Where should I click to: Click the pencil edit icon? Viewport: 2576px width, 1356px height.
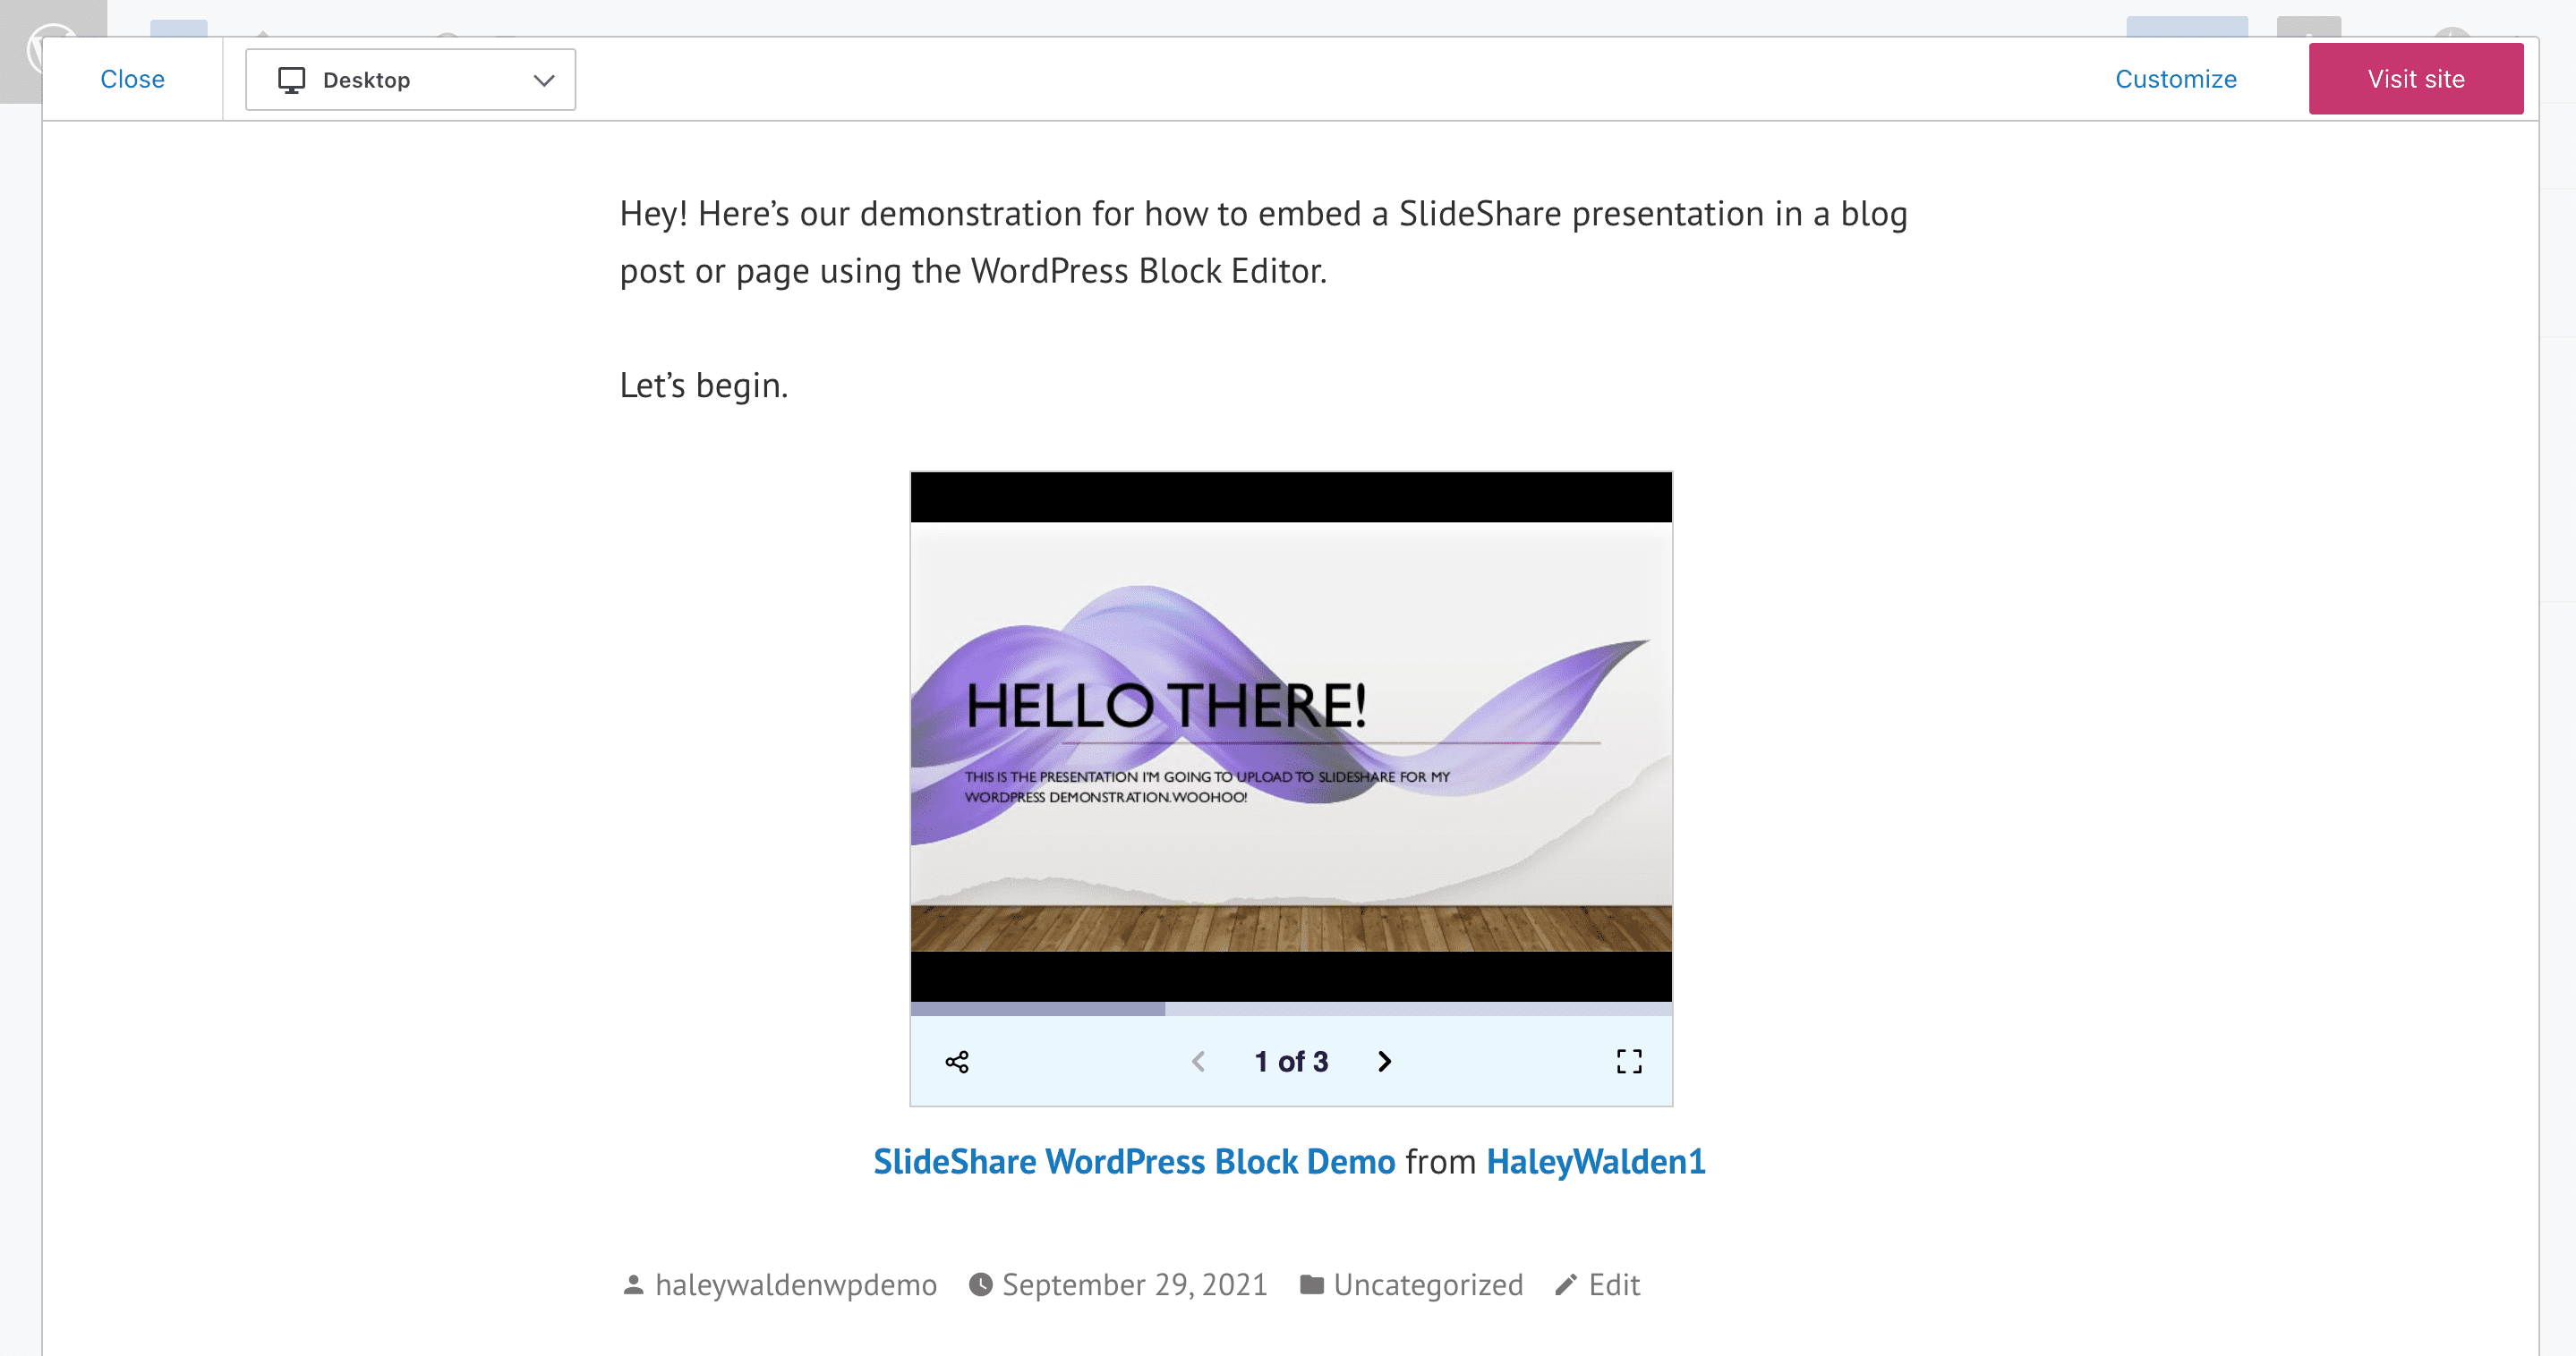1566,1285
